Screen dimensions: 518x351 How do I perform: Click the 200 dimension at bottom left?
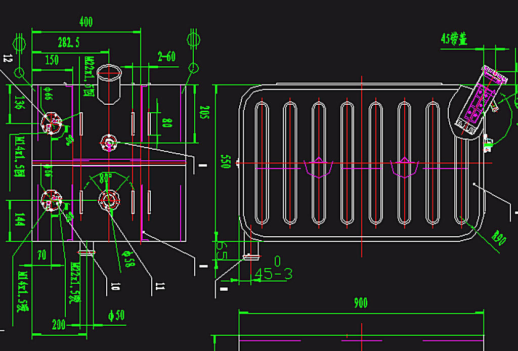(59, 324)
